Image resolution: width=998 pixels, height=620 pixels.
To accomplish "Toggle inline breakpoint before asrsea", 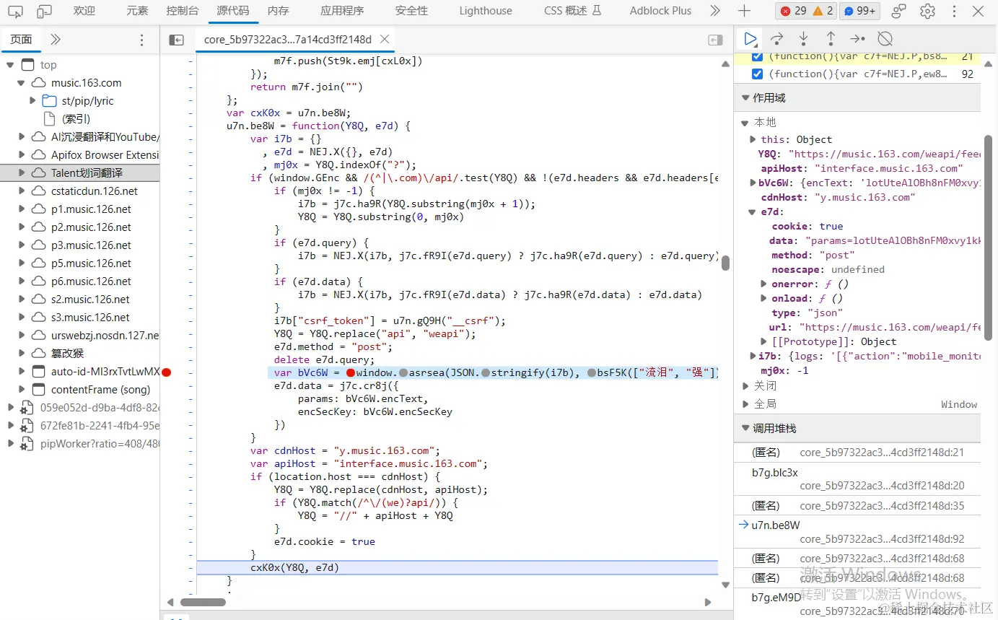I will (404, 372).
